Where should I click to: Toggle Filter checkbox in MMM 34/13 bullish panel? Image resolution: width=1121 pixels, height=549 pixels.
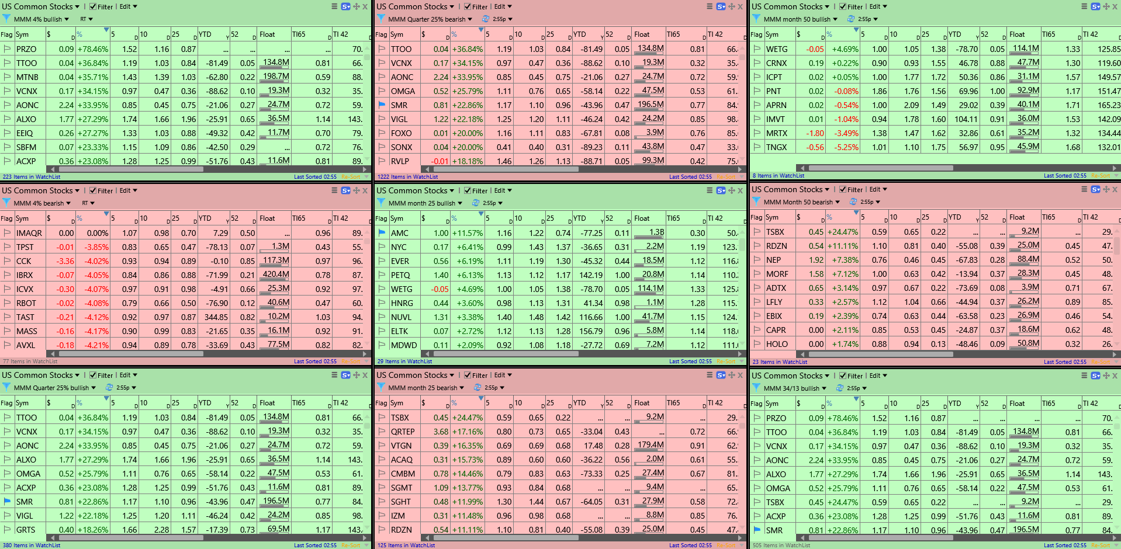point(843,376)
